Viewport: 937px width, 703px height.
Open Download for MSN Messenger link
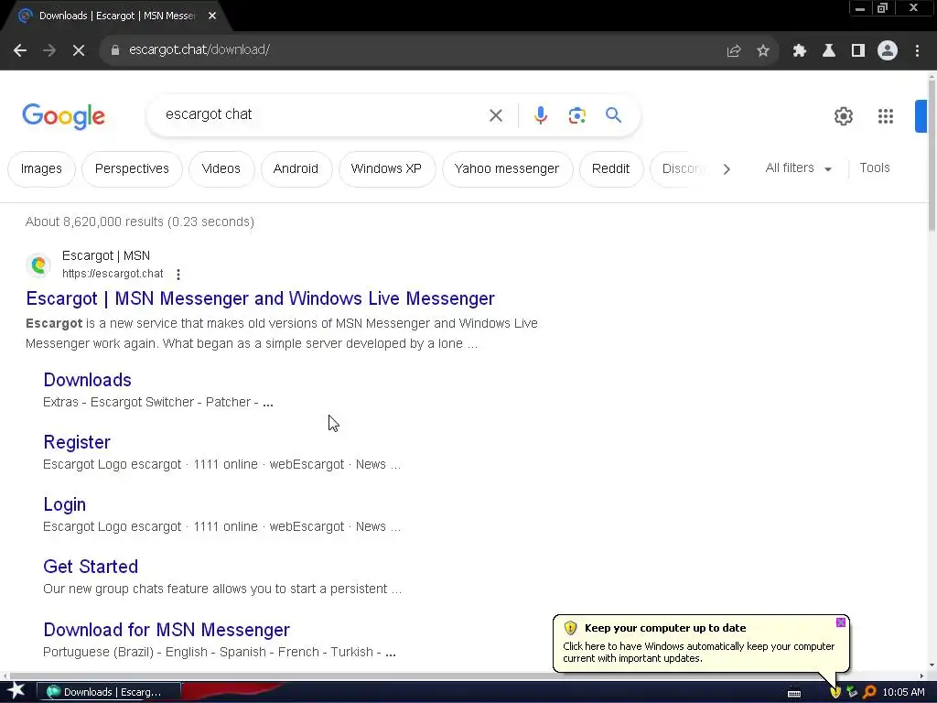tap(167, 630)
